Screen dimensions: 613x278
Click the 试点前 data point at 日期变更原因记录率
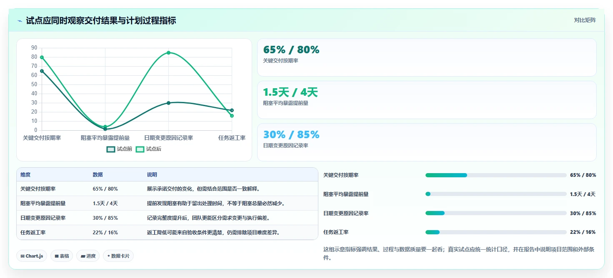168,103
